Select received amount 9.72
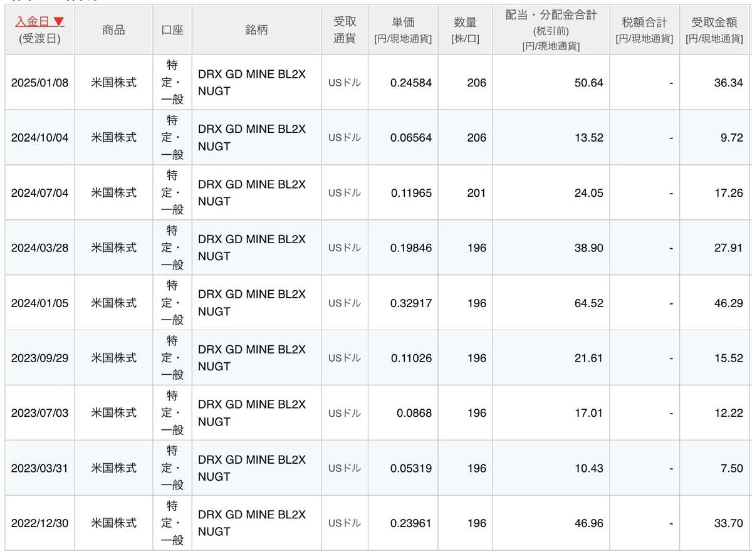Viewport: 752px width, 554px height. [731, 138]
